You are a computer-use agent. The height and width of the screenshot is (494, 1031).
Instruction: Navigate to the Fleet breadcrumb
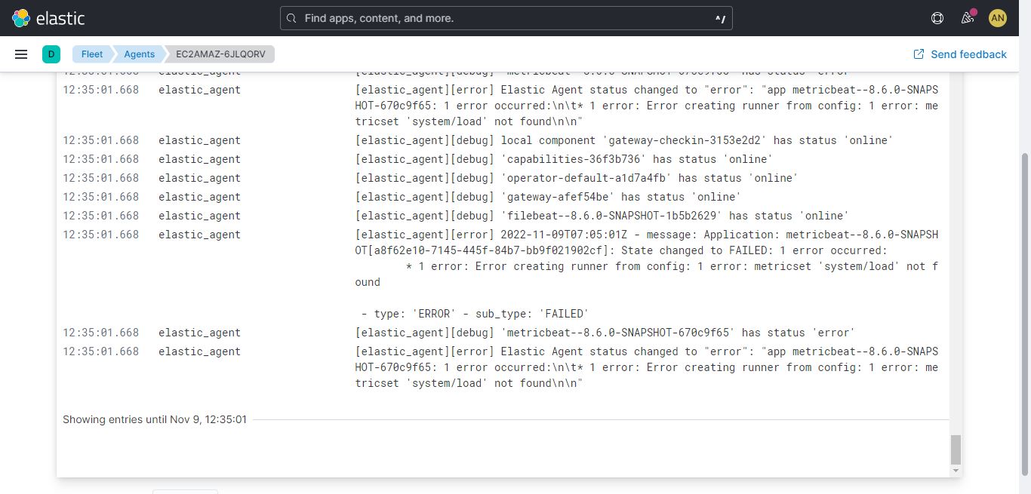pyautogui.click(x=91, y=54)
